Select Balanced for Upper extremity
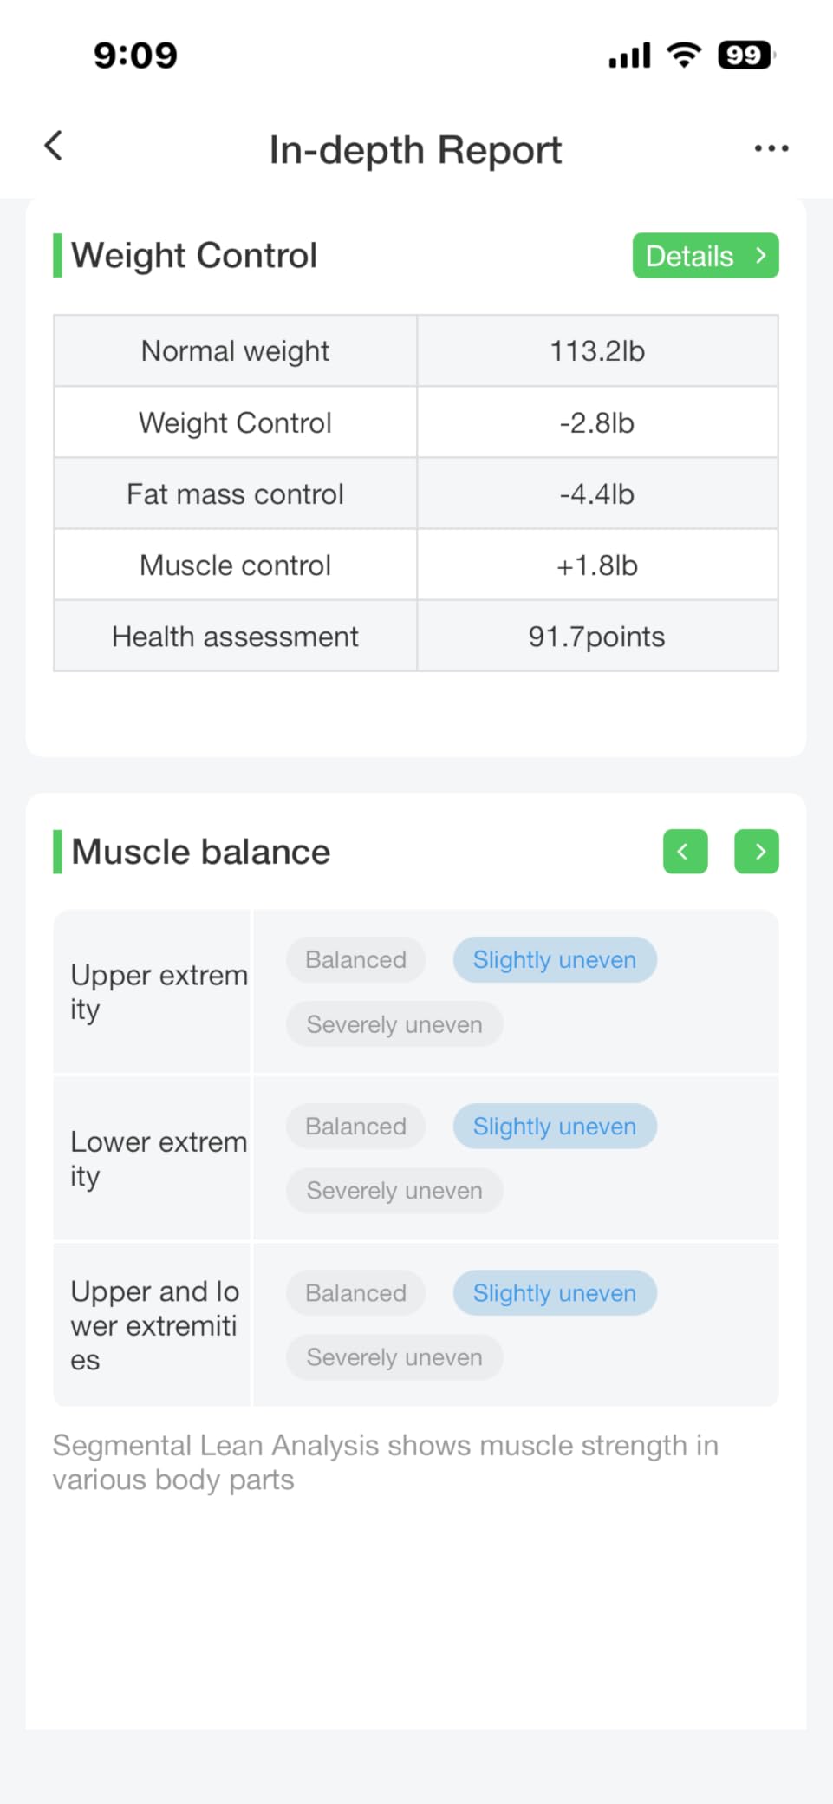This screenshot has width=833, height=1804. point(355,959)
